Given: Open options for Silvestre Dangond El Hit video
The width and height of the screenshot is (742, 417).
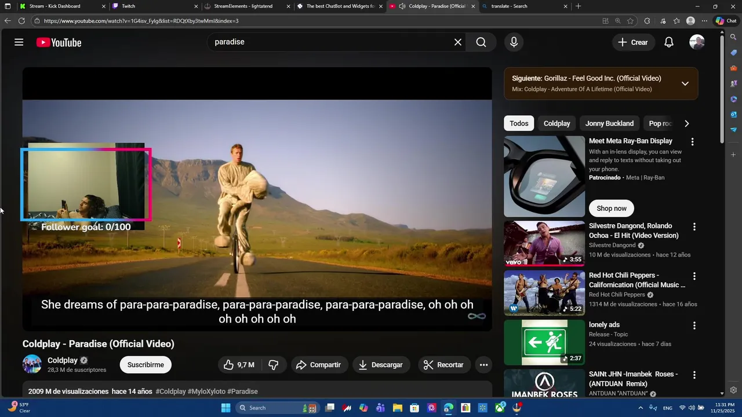Looking at the screenshot, I should pyautogui.click(x=694, y=227).
